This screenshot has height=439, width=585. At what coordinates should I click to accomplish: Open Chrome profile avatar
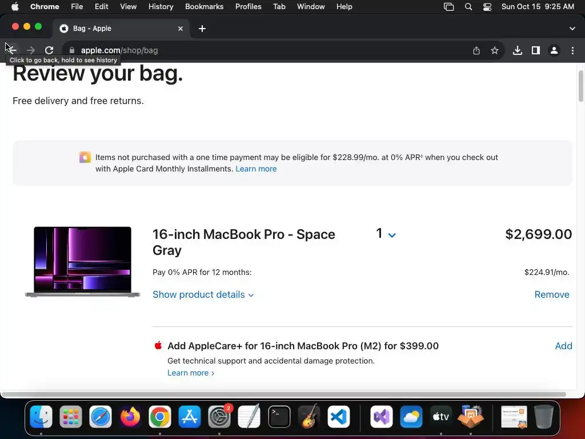554,50
